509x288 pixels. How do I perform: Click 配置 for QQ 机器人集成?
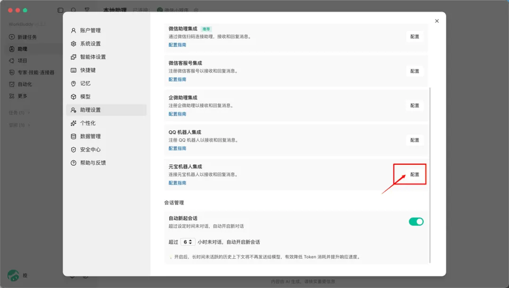click(x=415, y=140)
